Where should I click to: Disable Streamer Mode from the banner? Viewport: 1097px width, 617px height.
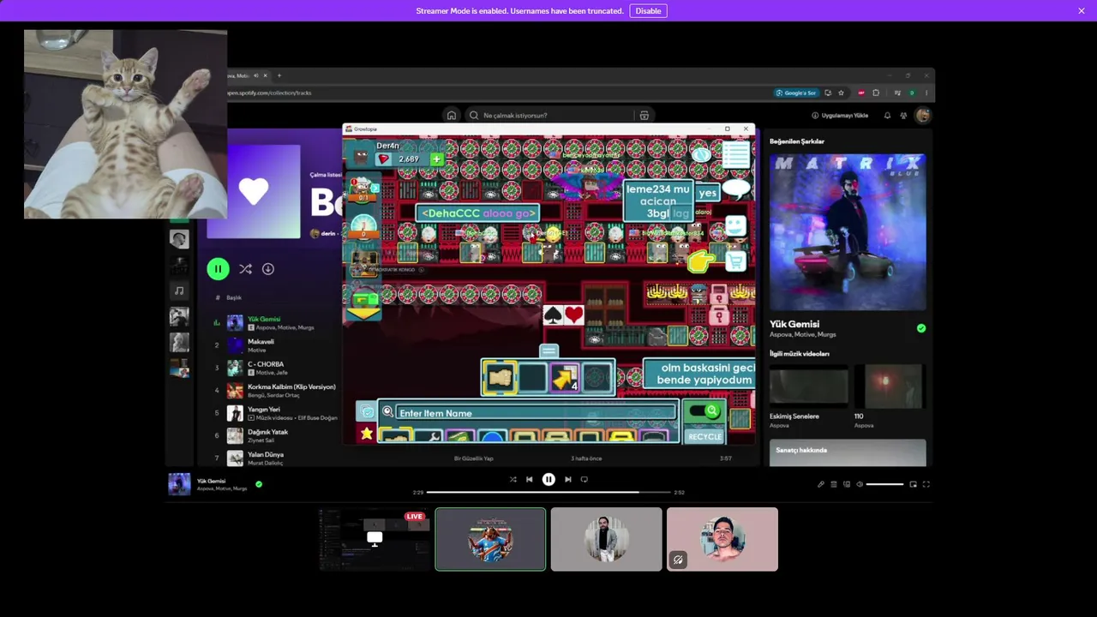(648, 11)
